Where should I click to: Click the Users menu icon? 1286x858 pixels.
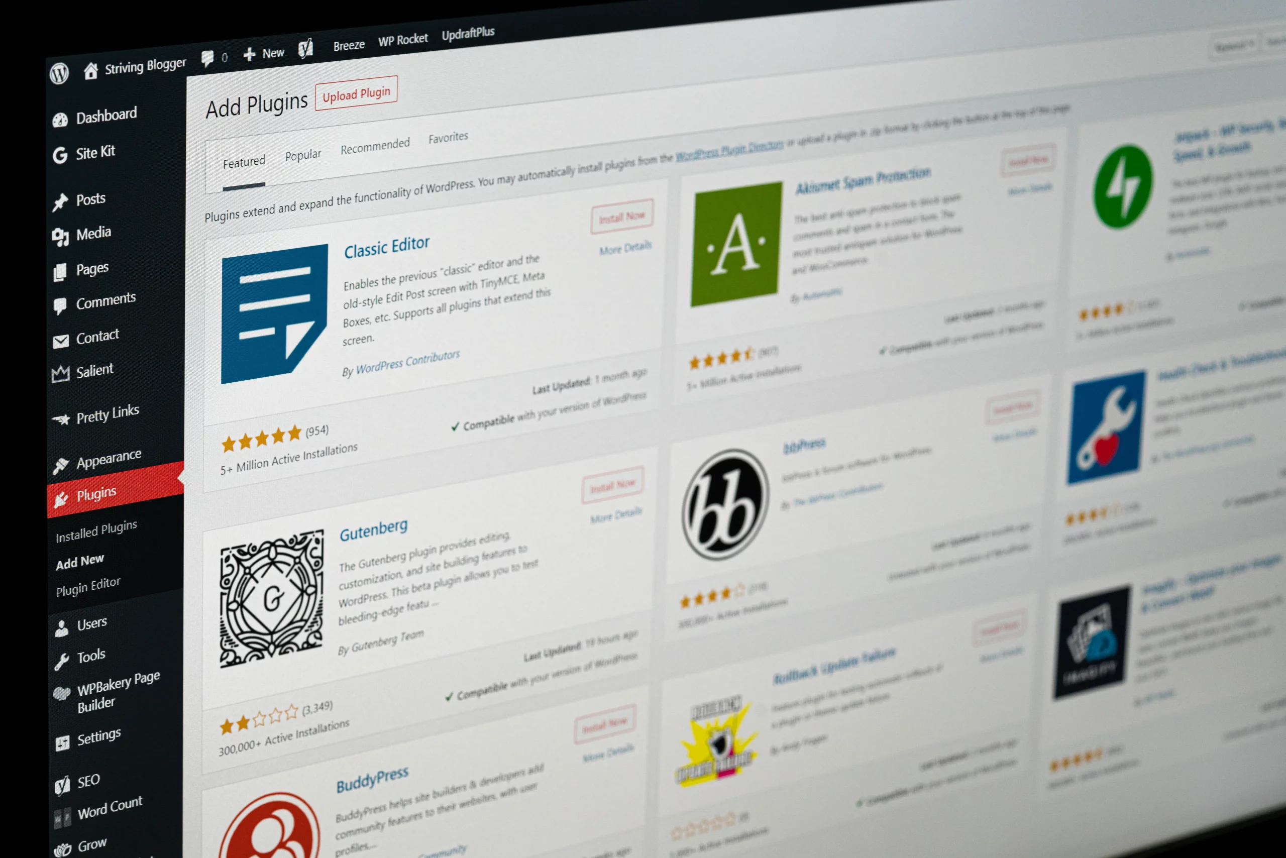59,623
